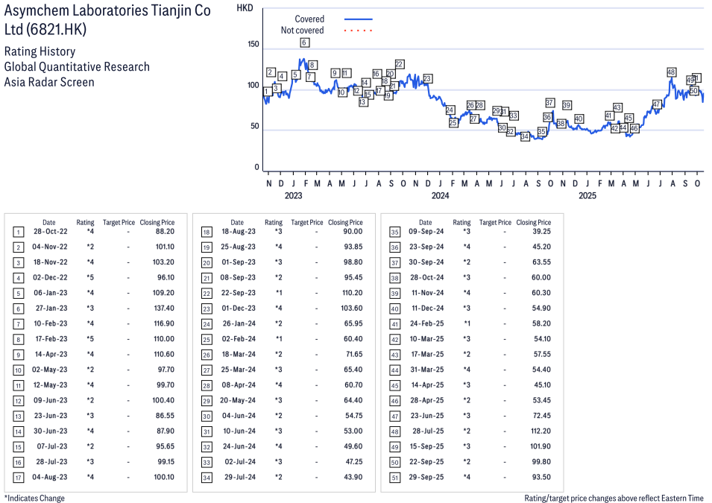Select chart marker 23 near December 2023

(427, 78)
